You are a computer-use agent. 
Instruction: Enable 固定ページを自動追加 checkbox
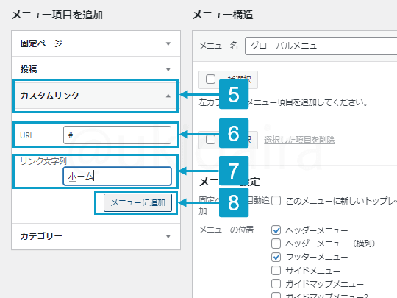pos(276,201)
